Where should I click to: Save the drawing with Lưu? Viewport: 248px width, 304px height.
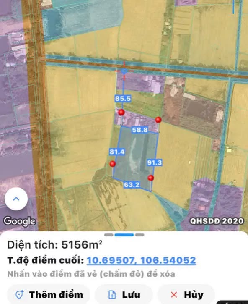pos(124,294)
